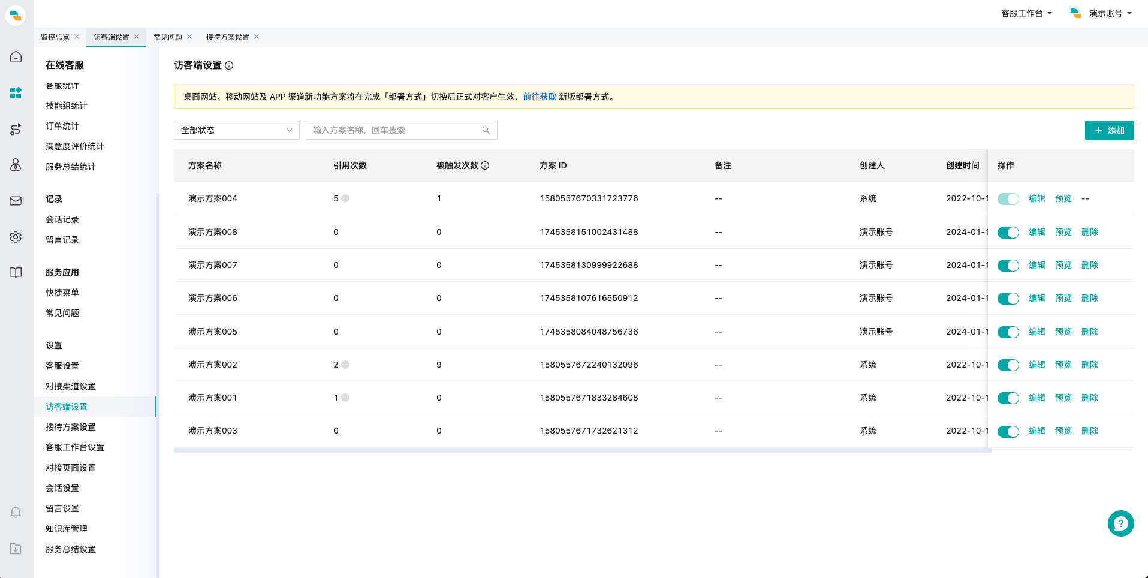Open the floating help question-mark button
This screenshot has width=1148, height=578.
tap(1120, 523)
